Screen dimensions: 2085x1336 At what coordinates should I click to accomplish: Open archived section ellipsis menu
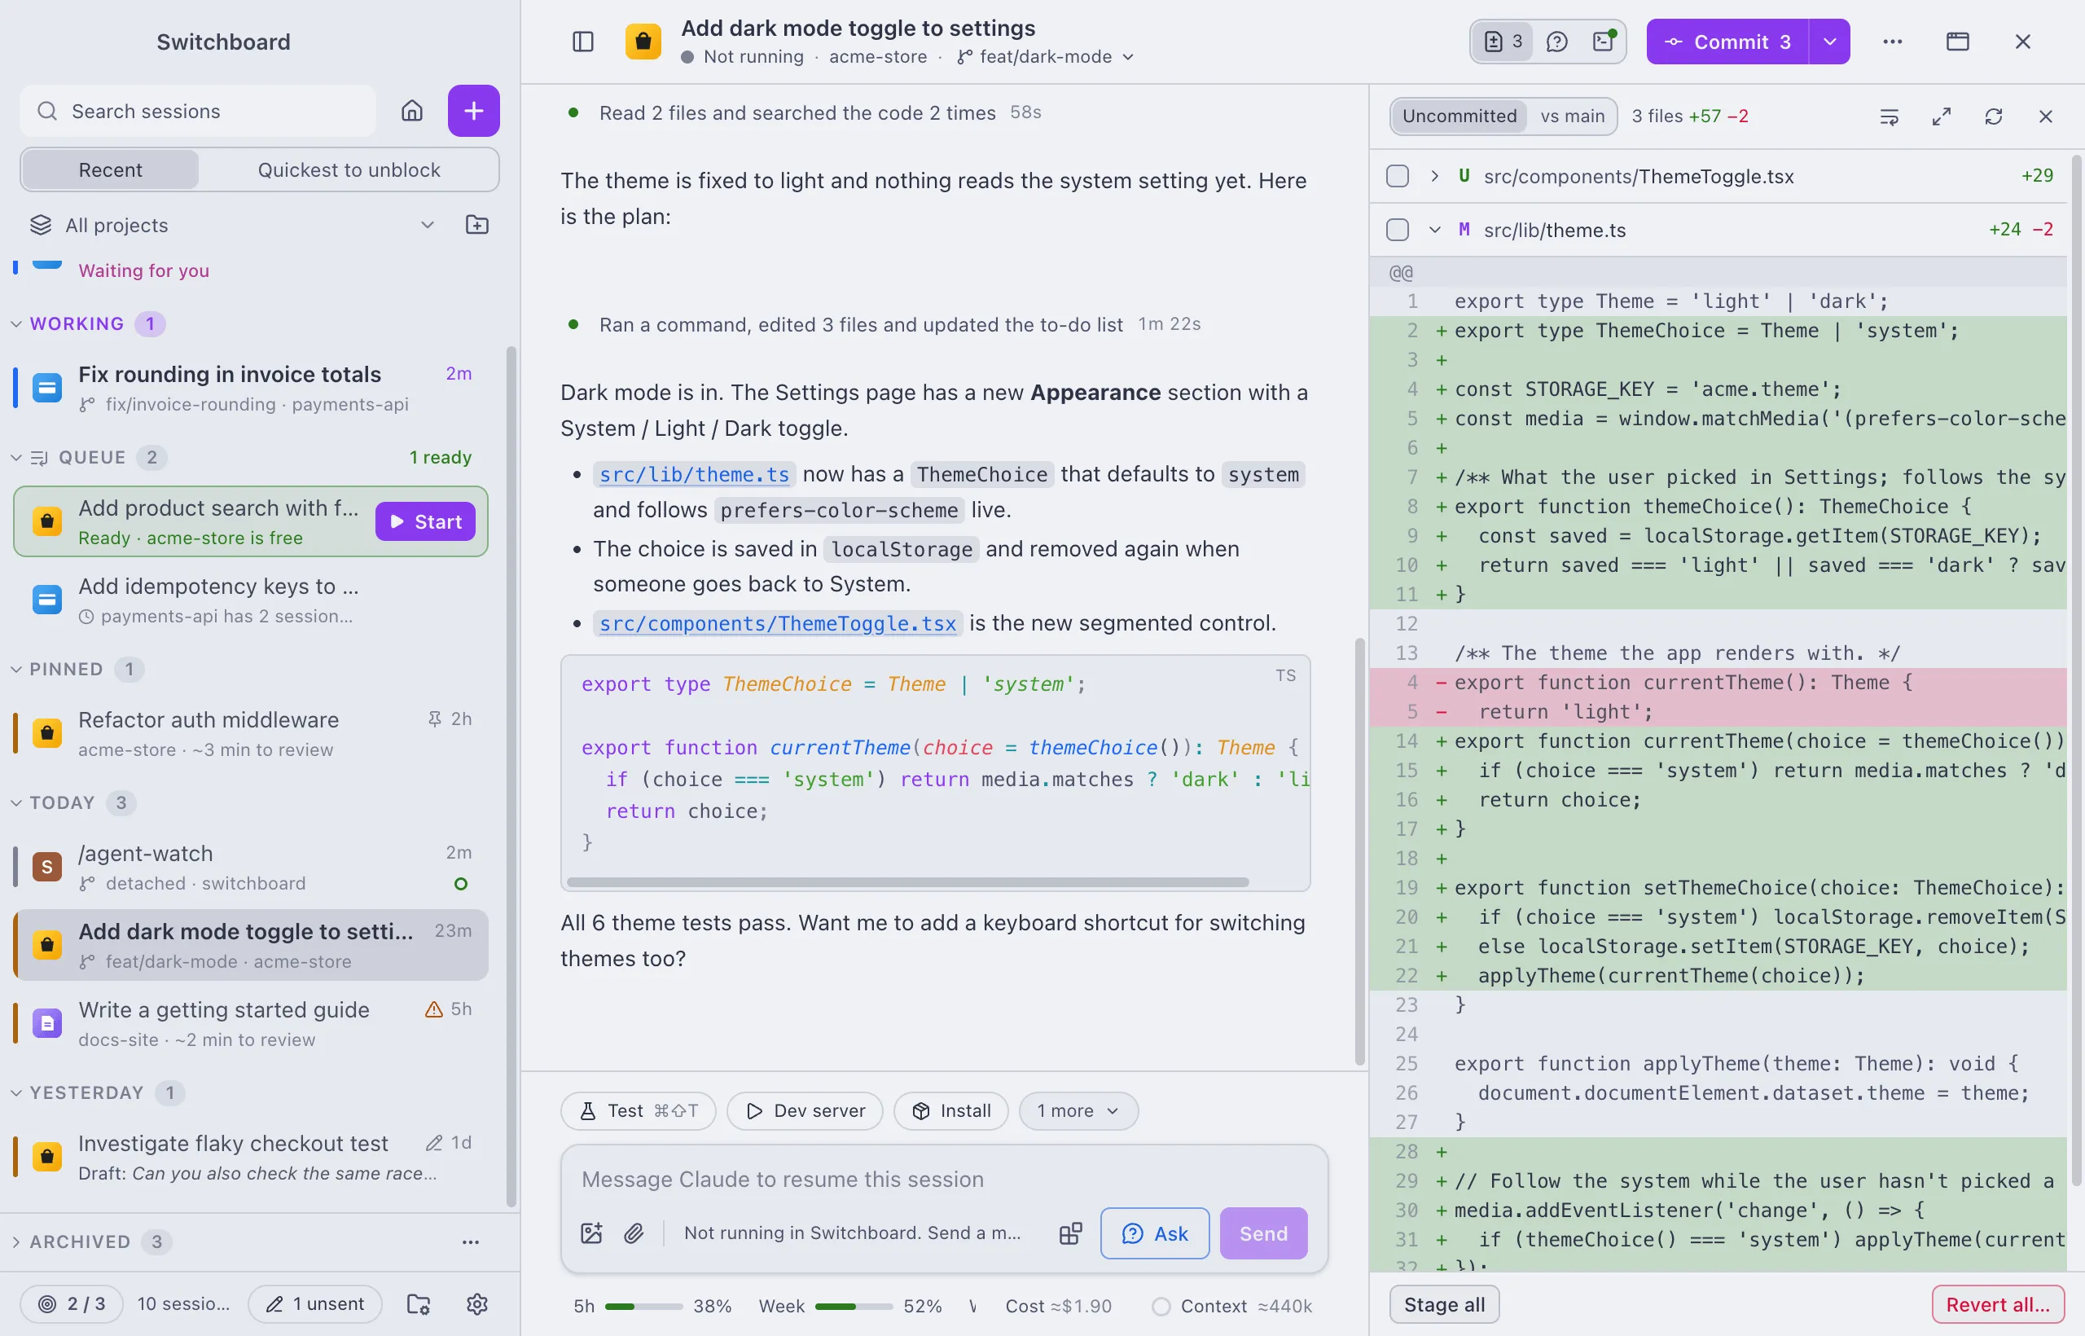tap(470, 1242)
